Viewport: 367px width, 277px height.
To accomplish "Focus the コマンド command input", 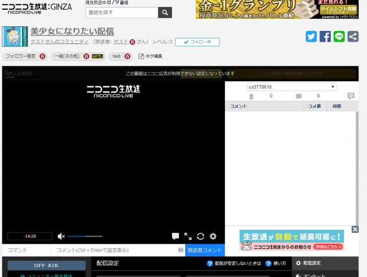I will (27, 250).
